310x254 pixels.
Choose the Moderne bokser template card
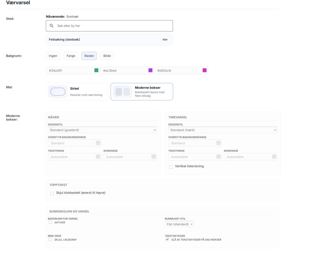point(142,91)
